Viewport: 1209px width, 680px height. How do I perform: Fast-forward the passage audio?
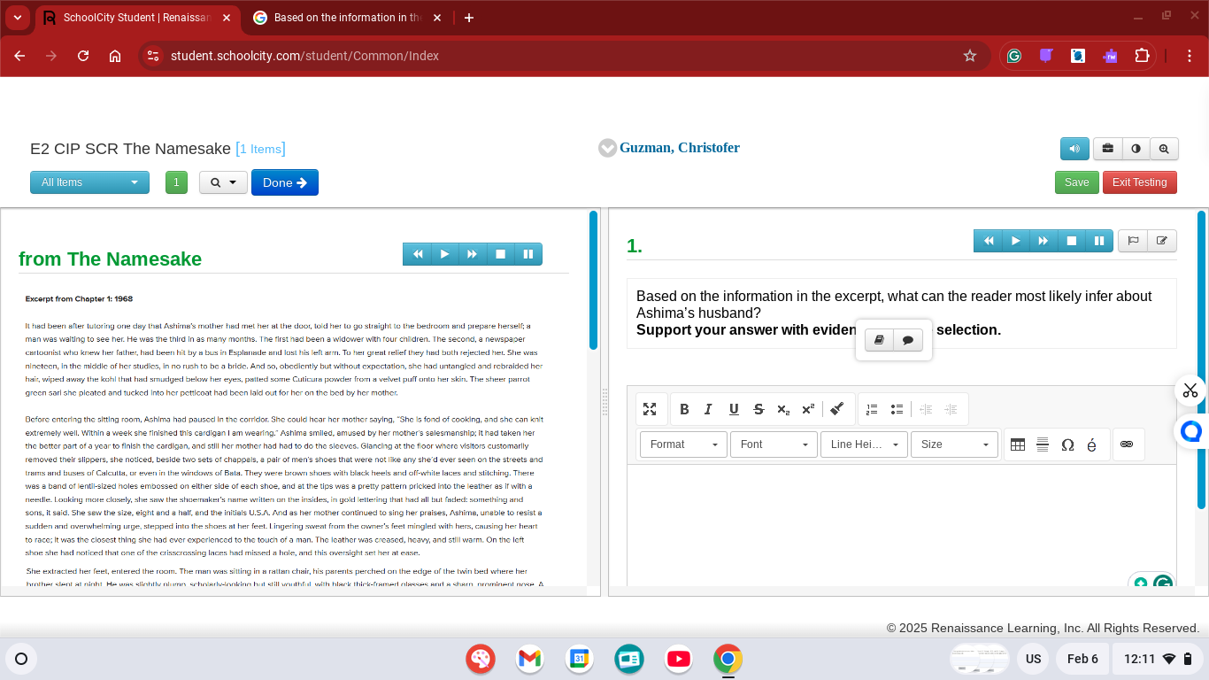(472, 254)
